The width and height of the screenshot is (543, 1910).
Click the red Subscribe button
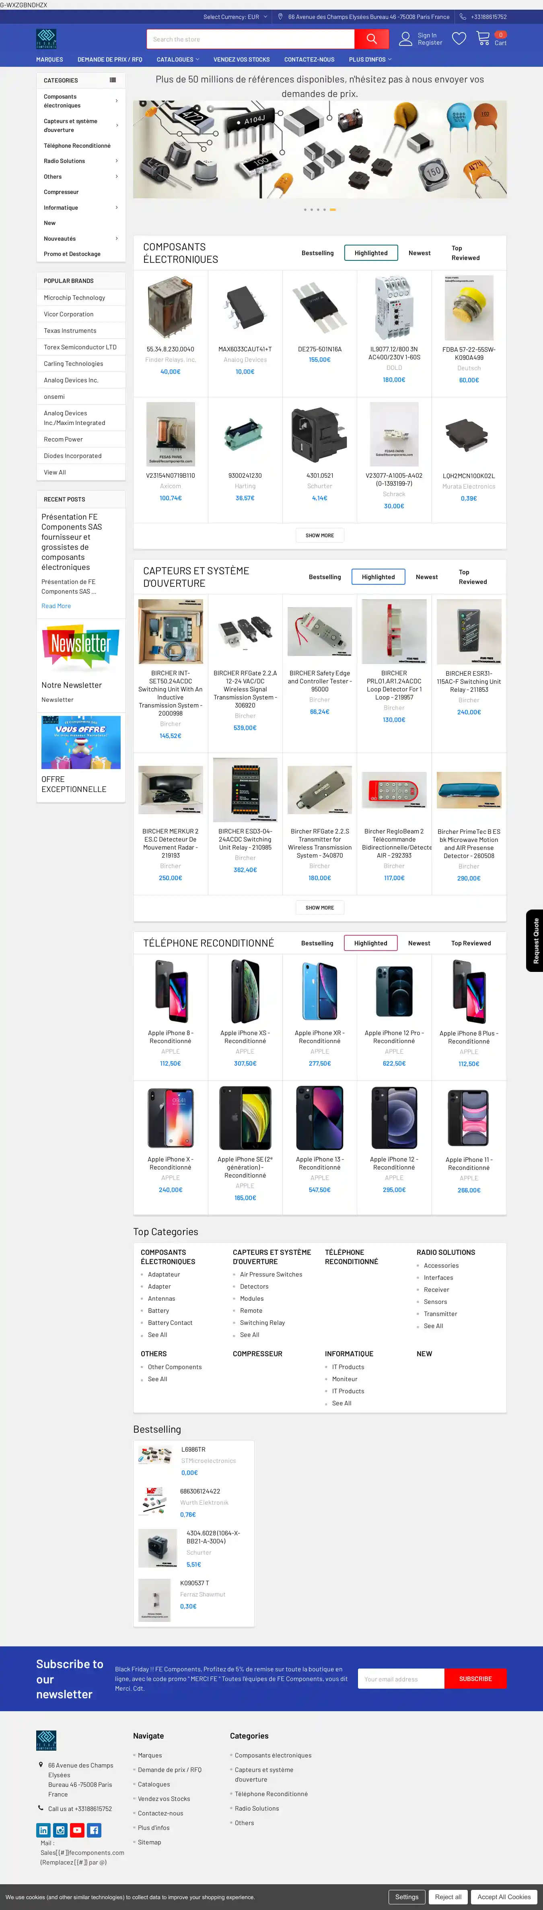(475, 1679)
